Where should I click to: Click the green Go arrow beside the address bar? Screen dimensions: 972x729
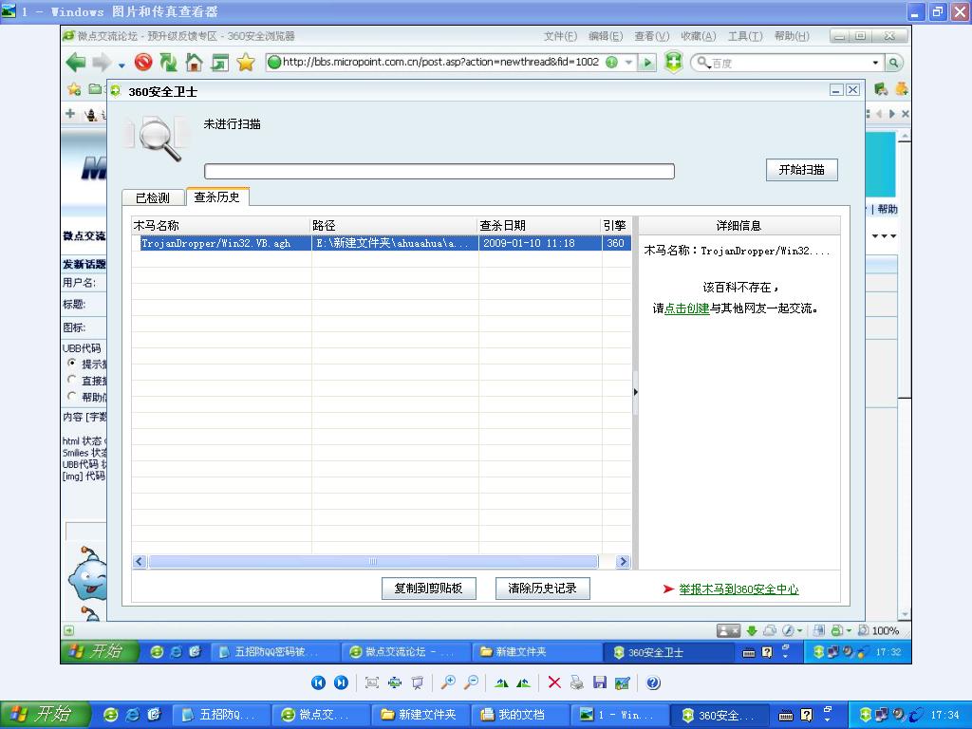(647, 62)
